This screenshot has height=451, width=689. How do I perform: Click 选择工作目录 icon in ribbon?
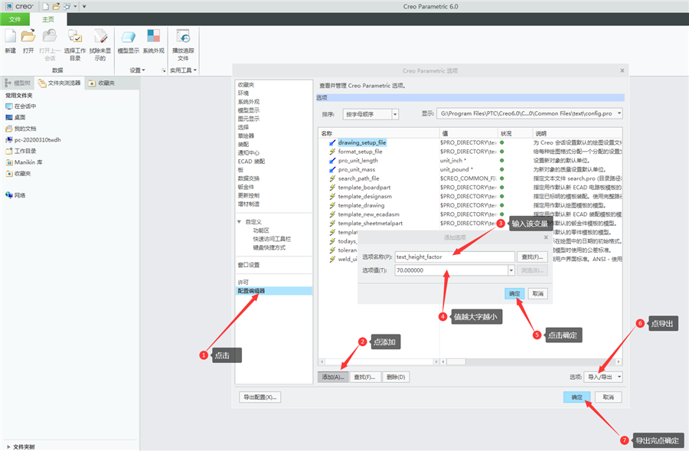(x=75, y=36)
